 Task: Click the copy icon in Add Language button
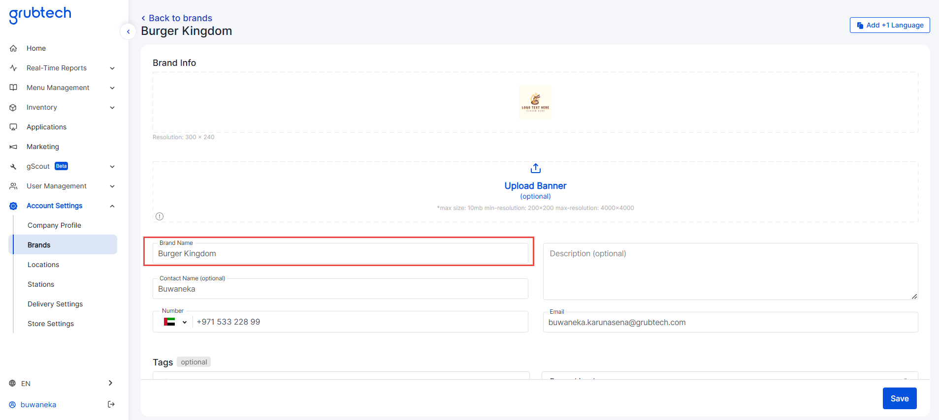860,25
